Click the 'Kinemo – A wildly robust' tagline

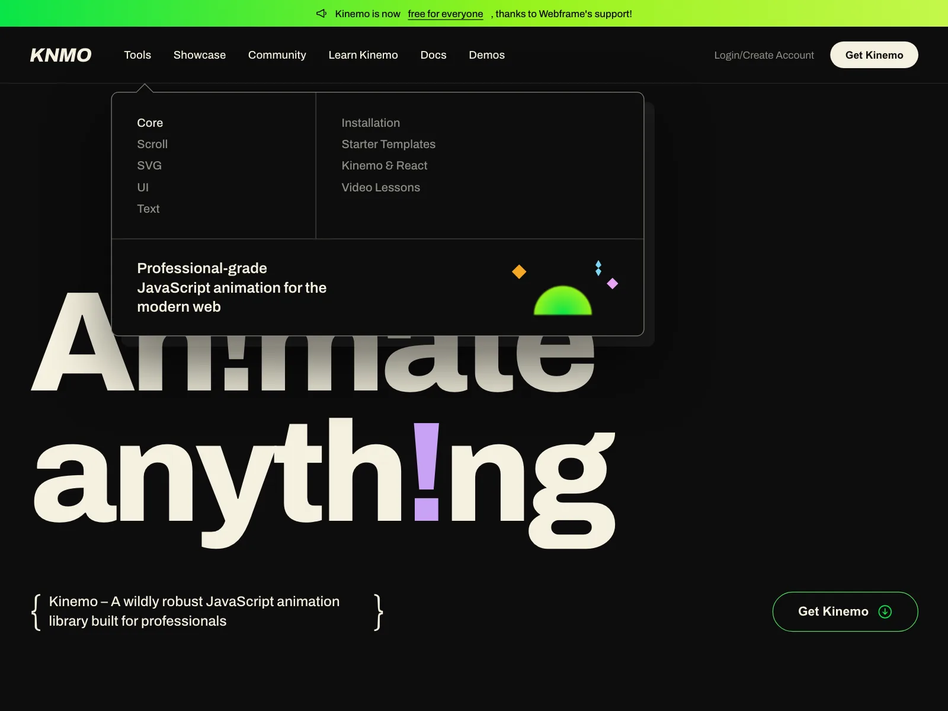(194, 611)
